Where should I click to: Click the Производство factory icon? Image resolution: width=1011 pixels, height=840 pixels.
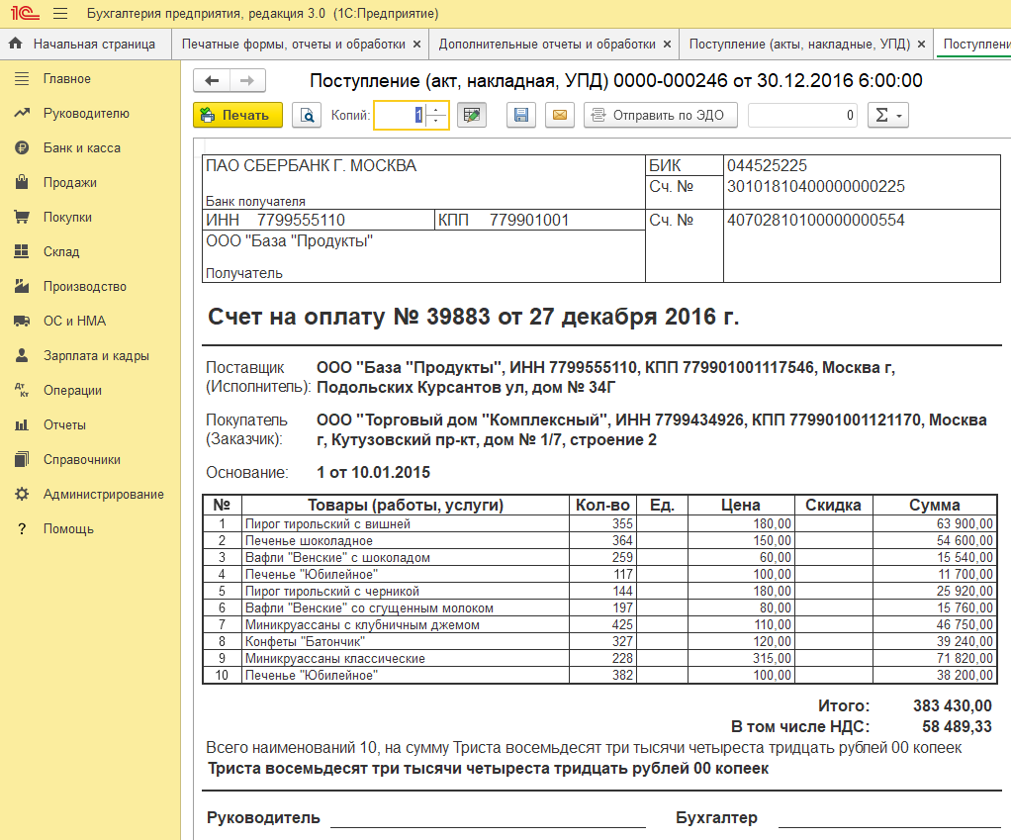(x=22, y=286)
